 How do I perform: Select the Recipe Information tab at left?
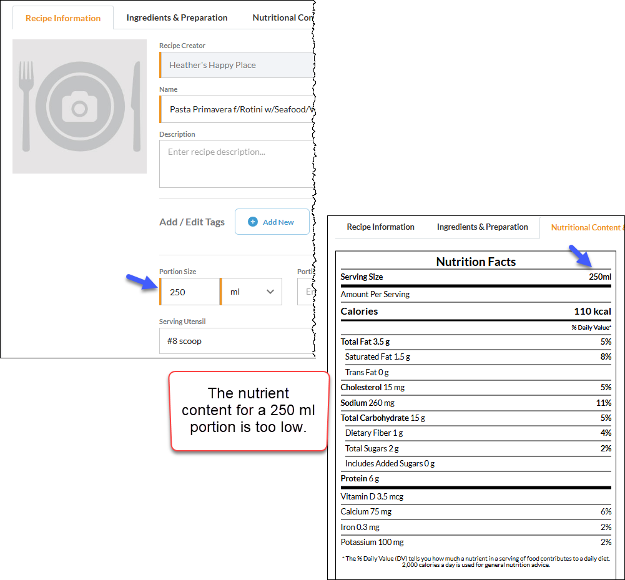63,18
